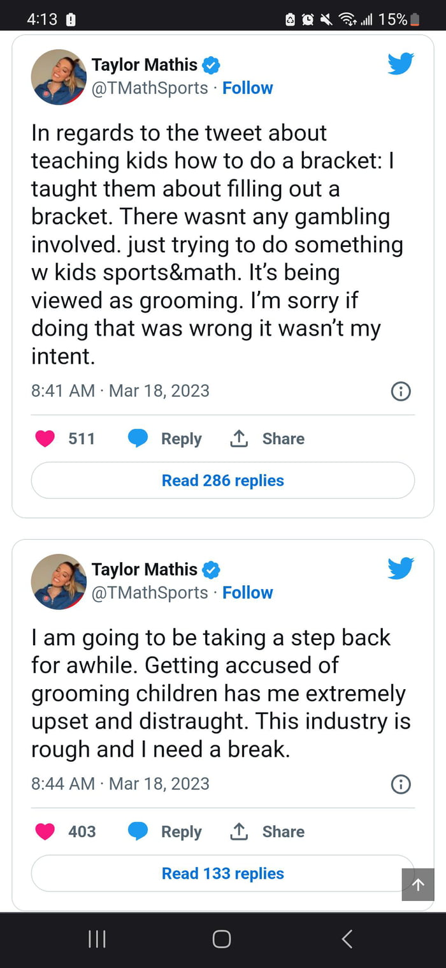Image resolution: width=446 pixels, height=968 pixels.
Task: Open info menu on the 8:44 AM tweet
Action: coord(400,784)
